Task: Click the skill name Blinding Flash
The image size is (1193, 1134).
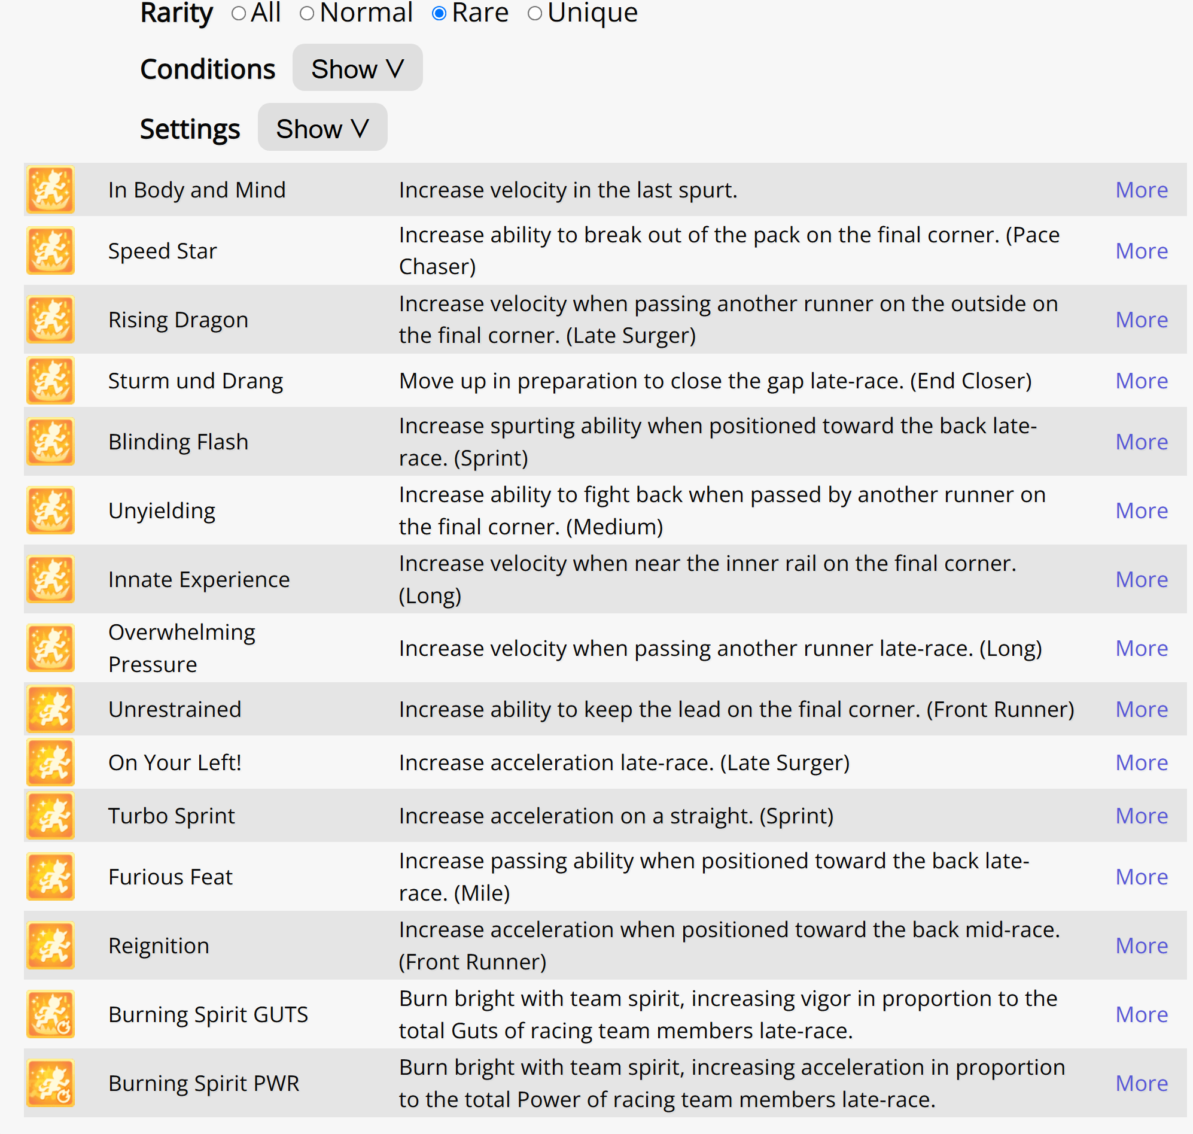Action: [x=178, y=442]
